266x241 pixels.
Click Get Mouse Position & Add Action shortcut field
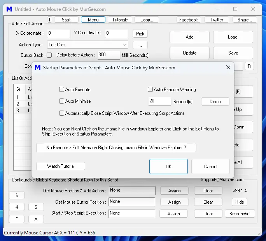pyautogui.click(x=132, y=190)
